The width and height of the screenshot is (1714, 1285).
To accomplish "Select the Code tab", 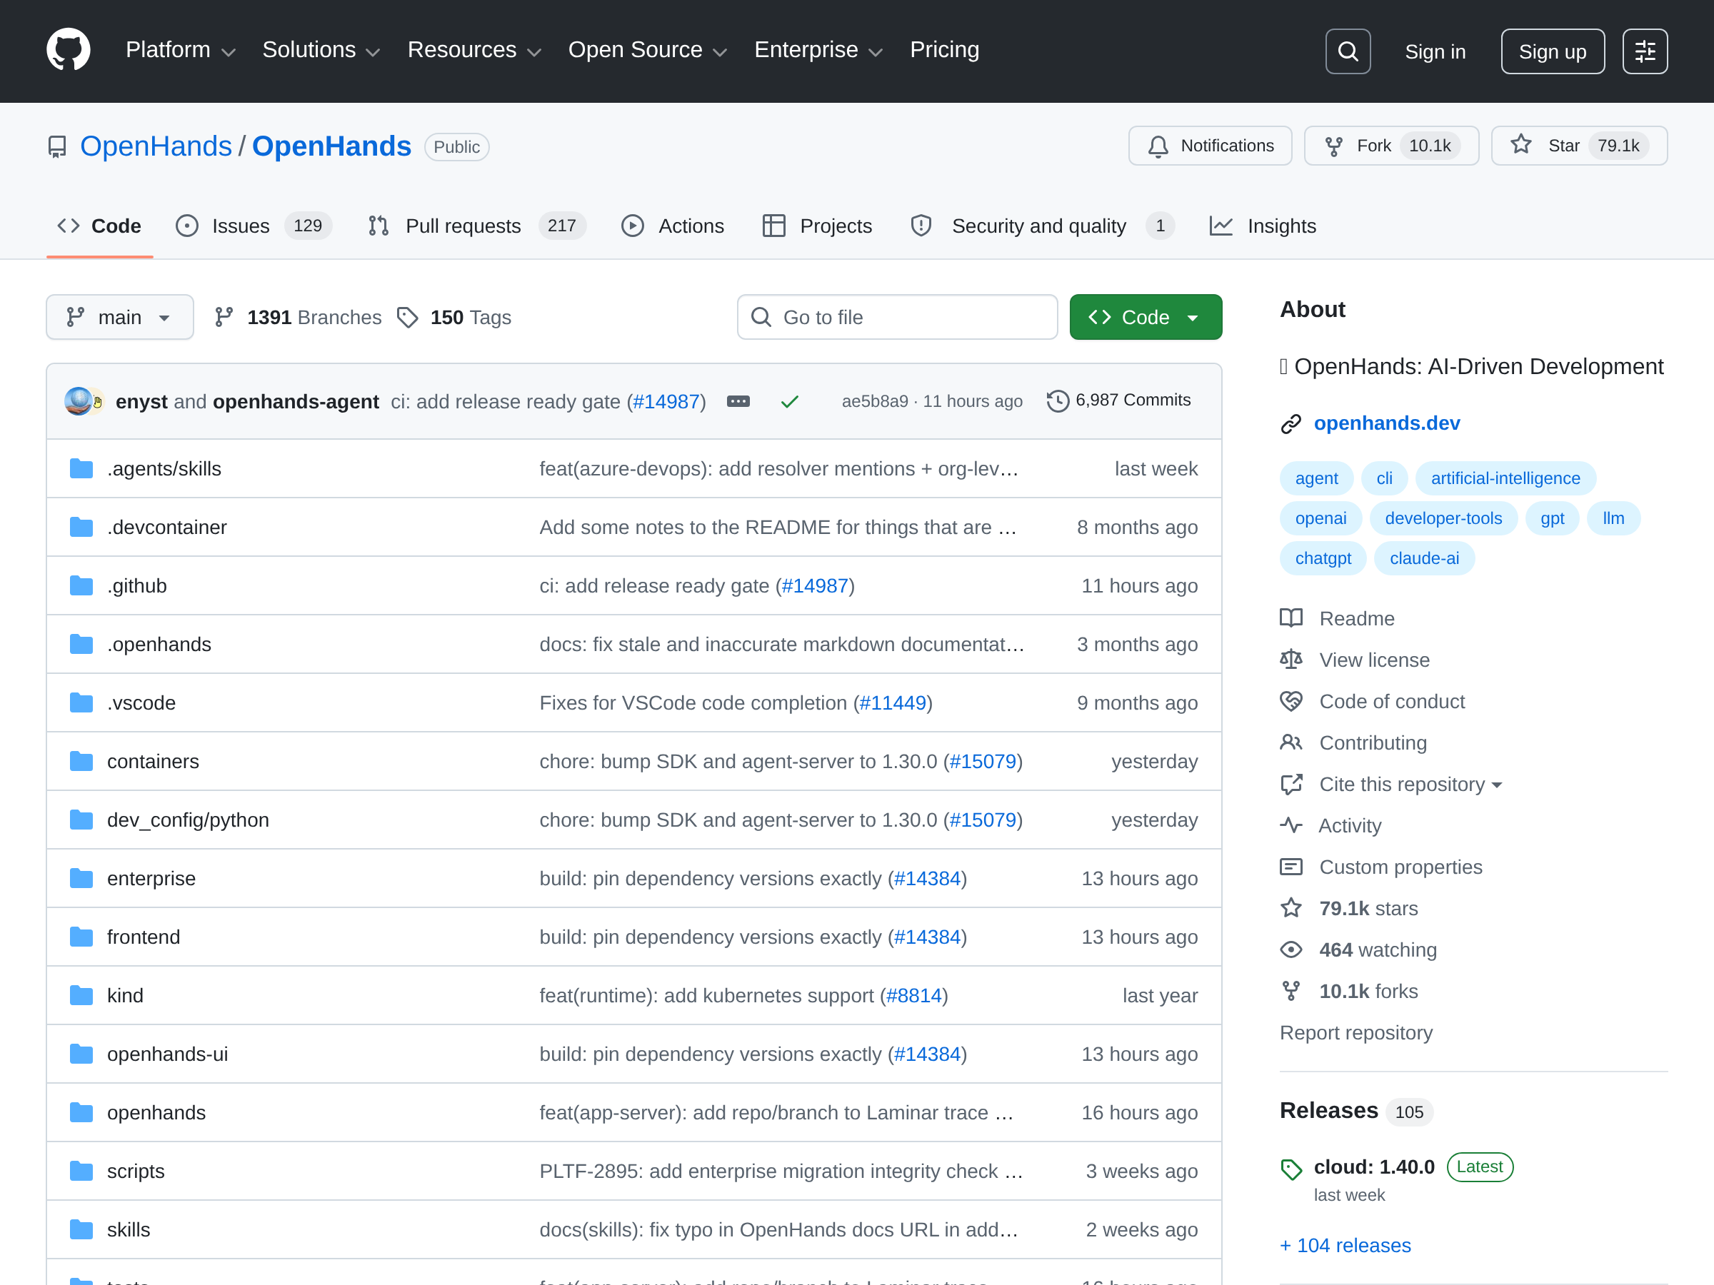I will tap(99, 226).
